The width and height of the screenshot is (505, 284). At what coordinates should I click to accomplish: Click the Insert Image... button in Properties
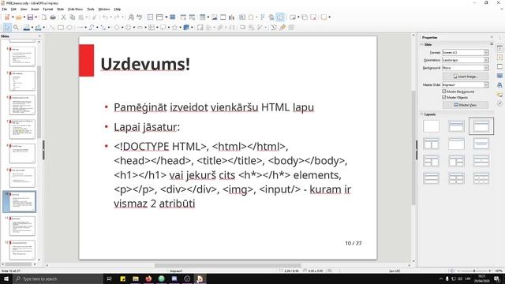pos(466,77)
